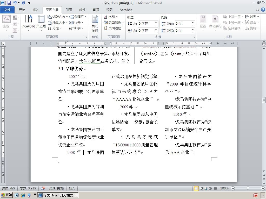
Task: Open Breaks (分隔符) menu
Action: [x=78, y=17]
